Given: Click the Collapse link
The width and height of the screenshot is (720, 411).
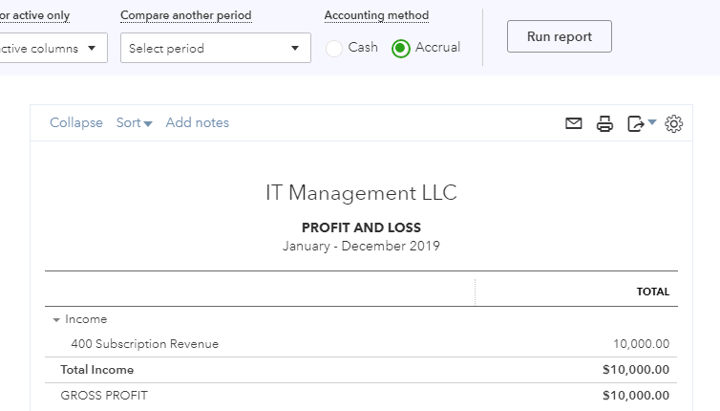Looking at the screenshot, I should tap(76, 122).
